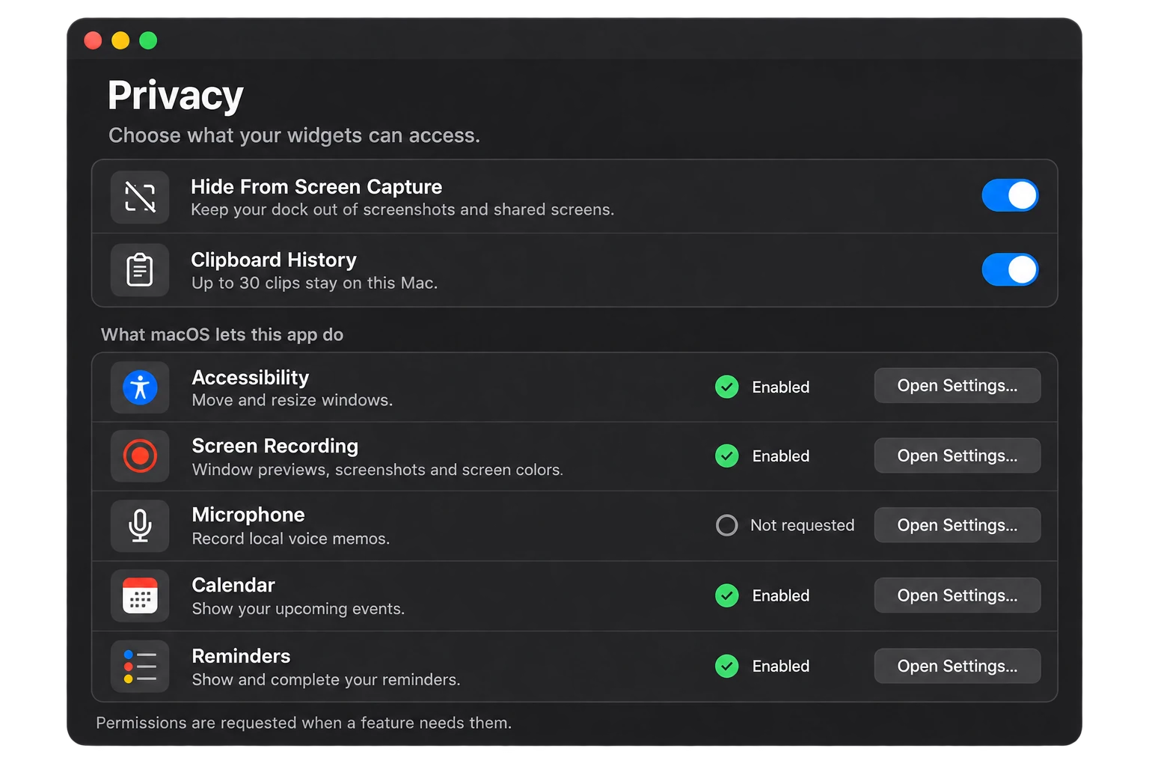Screen dimensions: 1149x766
Task: Click the 'Hide From Screen Capture' title
Action: (316, 186)
